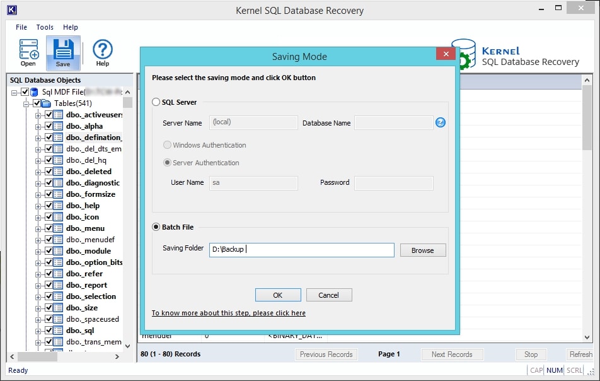Open the Tools menu
Image resolution: width=600 pixels, height=381 pixels.
click(x=45, y=27)
